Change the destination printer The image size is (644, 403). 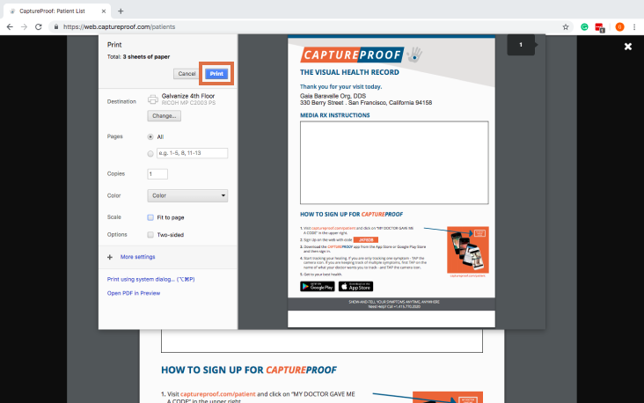[164, 116]
